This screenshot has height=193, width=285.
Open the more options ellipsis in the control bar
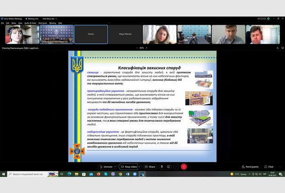[x=176, y=167]
